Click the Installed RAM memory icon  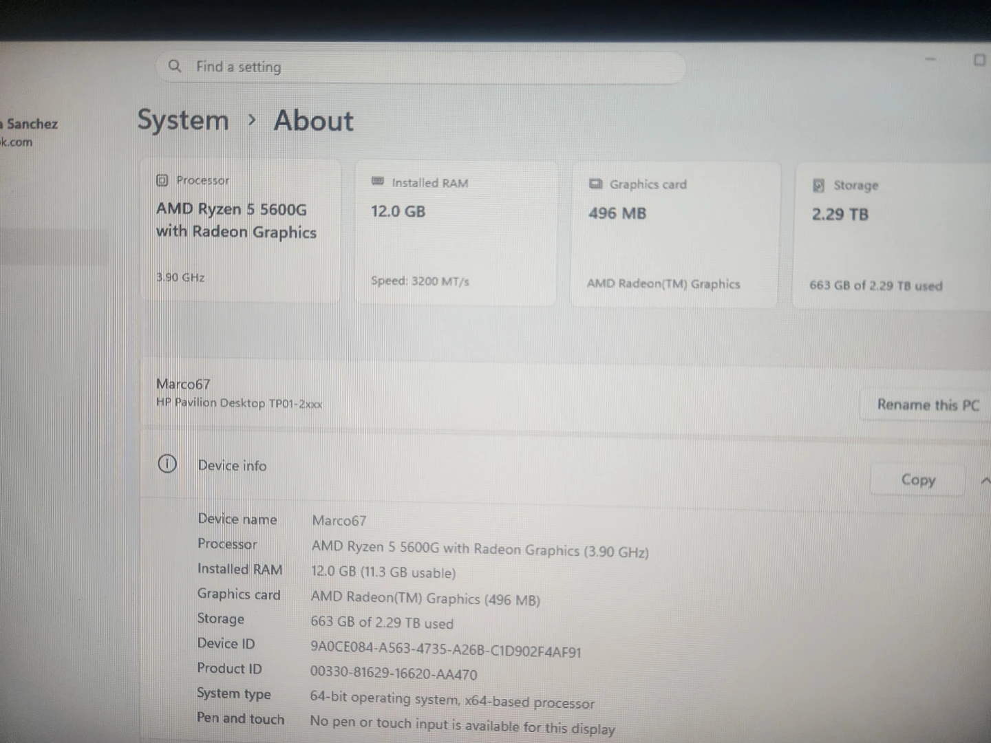click(x=378, y=182)
